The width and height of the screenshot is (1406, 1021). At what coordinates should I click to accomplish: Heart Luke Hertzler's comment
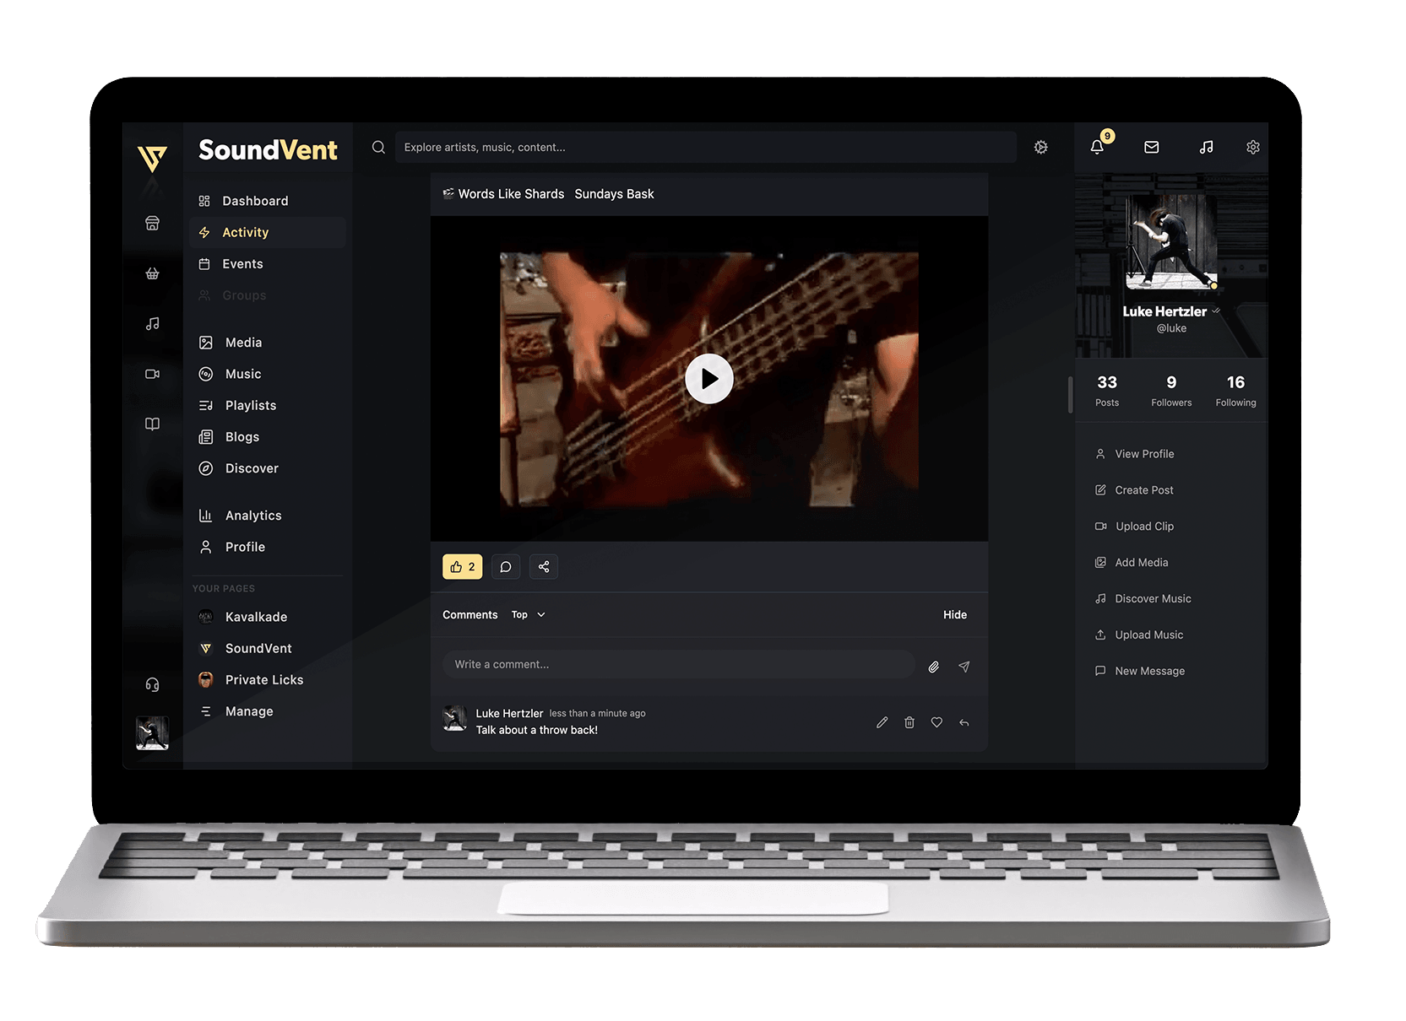click(936, 722)
